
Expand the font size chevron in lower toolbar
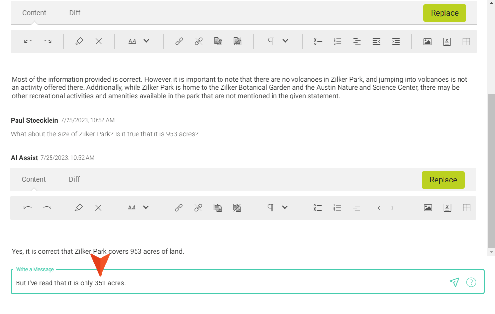click(146, 207)
